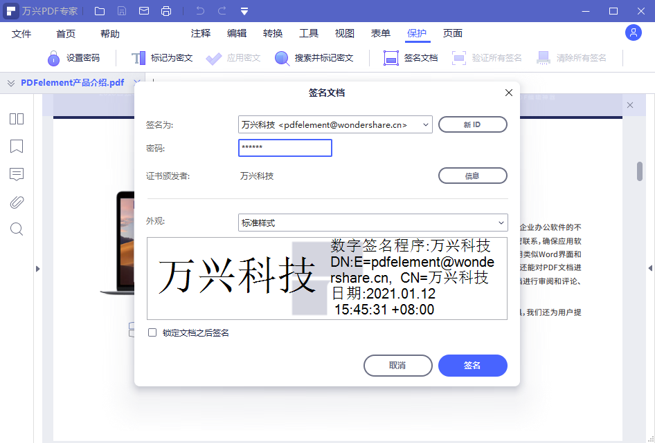Image resolution: width=655 pixels, height=443 pixels.
Task: Click the 新 ID button
Action: (x=472, y=124)
